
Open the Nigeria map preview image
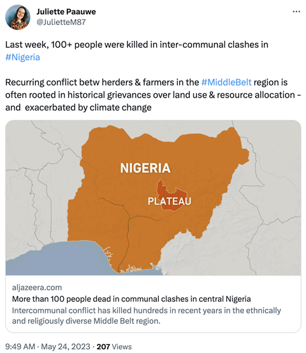point(153,198)
